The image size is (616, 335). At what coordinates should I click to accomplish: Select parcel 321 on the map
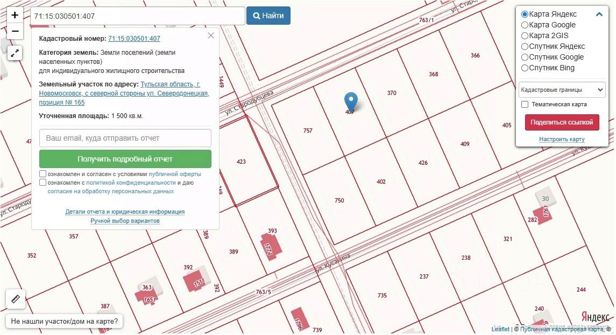click(x=507, y=238)
